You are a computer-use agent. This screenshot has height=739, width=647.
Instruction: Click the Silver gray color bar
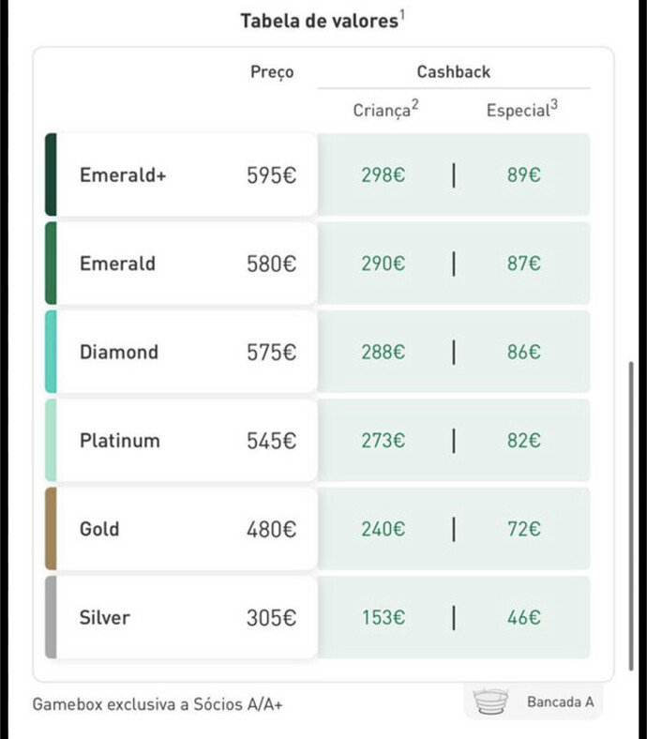coord(51,617)
